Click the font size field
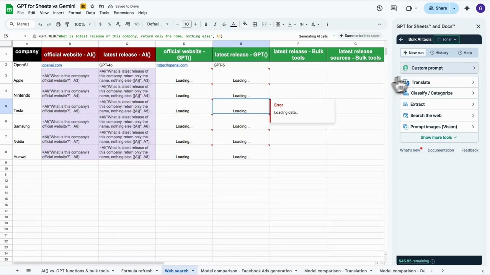Viewport: 490px width, 275px height. (x=186, y=24)
